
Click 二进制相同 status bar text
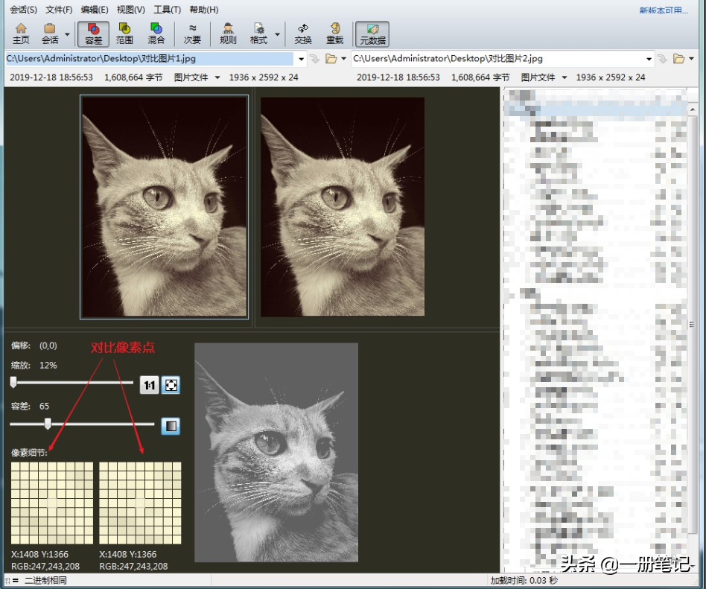45,580
